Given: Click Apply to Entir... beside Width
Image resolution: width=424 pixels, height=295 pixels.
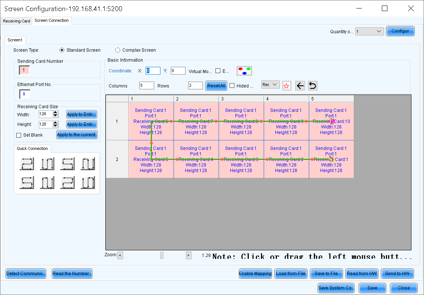Looking at the screenshot, I should point(82,114).
